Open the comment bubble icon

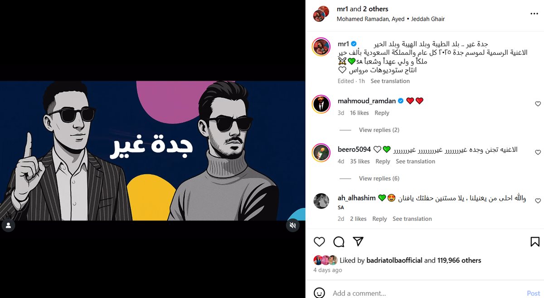click(339, 242)
